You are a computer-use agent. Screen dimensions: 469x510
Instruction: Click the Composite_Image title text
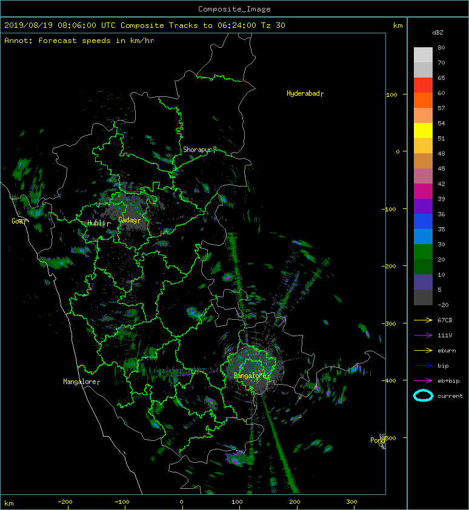[x=234, y=9]
